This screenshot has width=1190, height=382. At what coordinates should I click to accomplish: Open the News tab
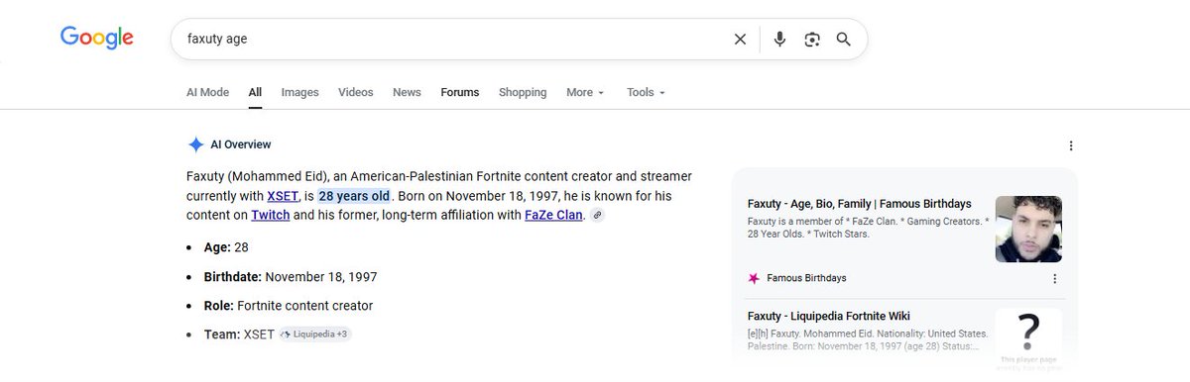pyautogui.click(x=407, y=92)
